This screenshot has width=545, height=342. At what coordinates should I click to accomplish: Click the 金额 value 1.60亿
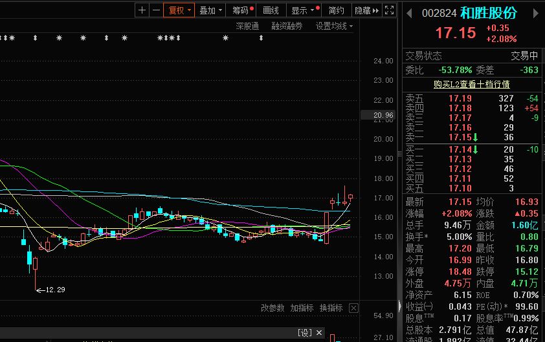pyautogui.click(x=524, y=226)
